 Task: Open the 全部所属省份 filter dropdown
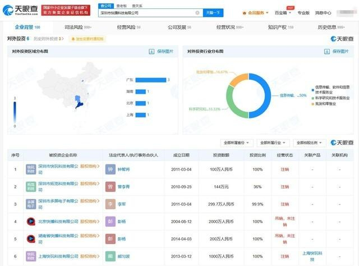coord(237,143)
